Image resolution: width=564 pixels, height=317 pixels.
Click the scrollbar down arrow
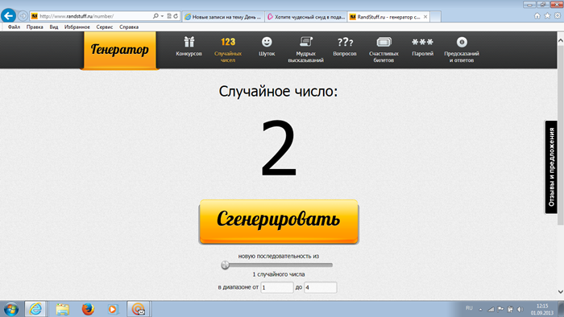(561, 292)
